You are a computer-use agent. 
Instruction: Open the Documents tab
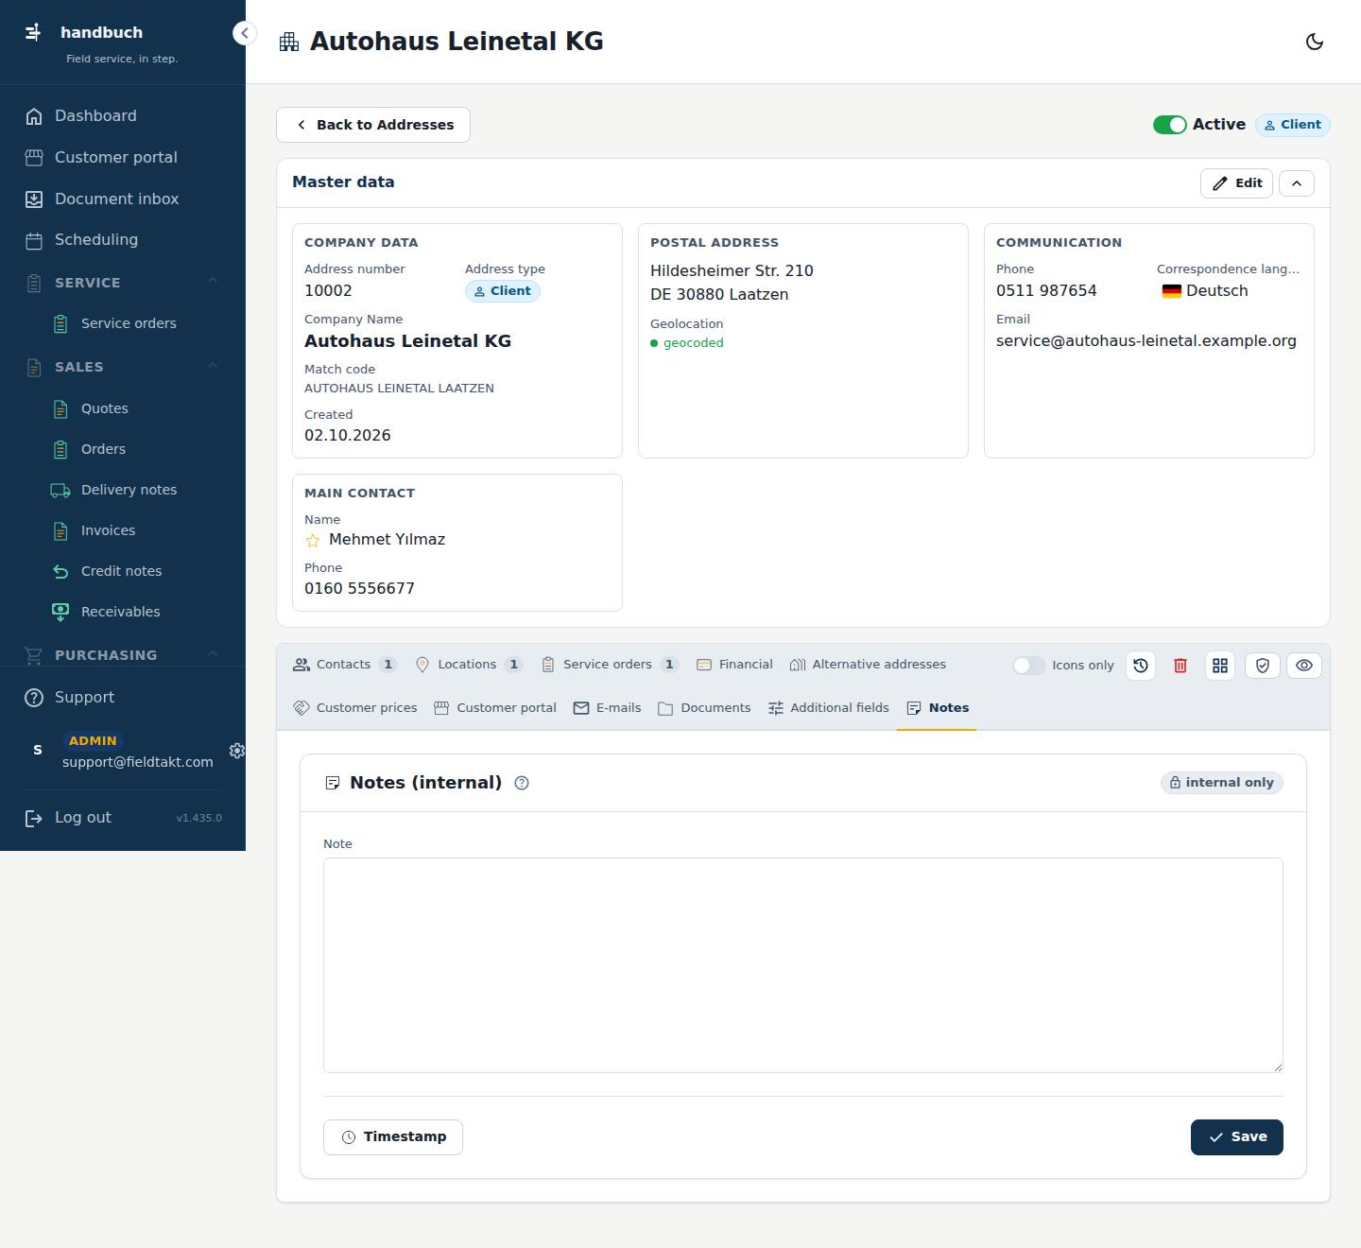click(x=704, y=708)
